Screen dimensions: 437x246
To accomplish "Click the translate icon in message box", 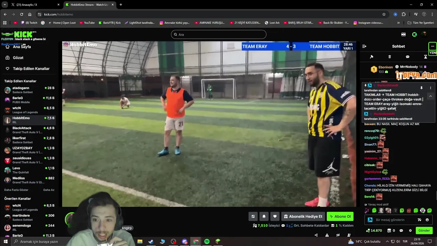I will point(420,220).
